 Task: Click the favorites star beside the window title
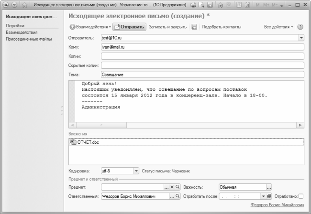[x=24, y=5]
